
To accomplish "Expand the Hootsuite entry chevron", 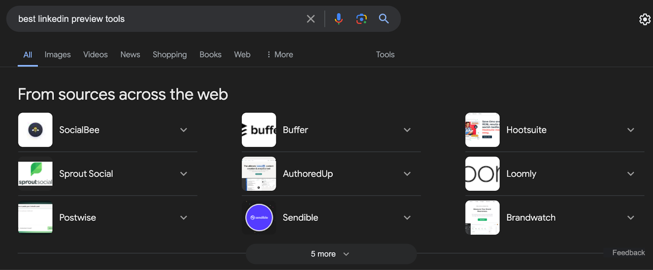I will [631, 130].
